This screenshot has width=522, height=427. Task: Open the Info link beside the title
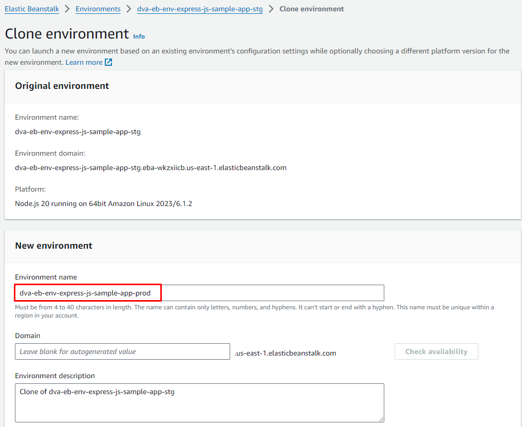(x=139, y=36)
